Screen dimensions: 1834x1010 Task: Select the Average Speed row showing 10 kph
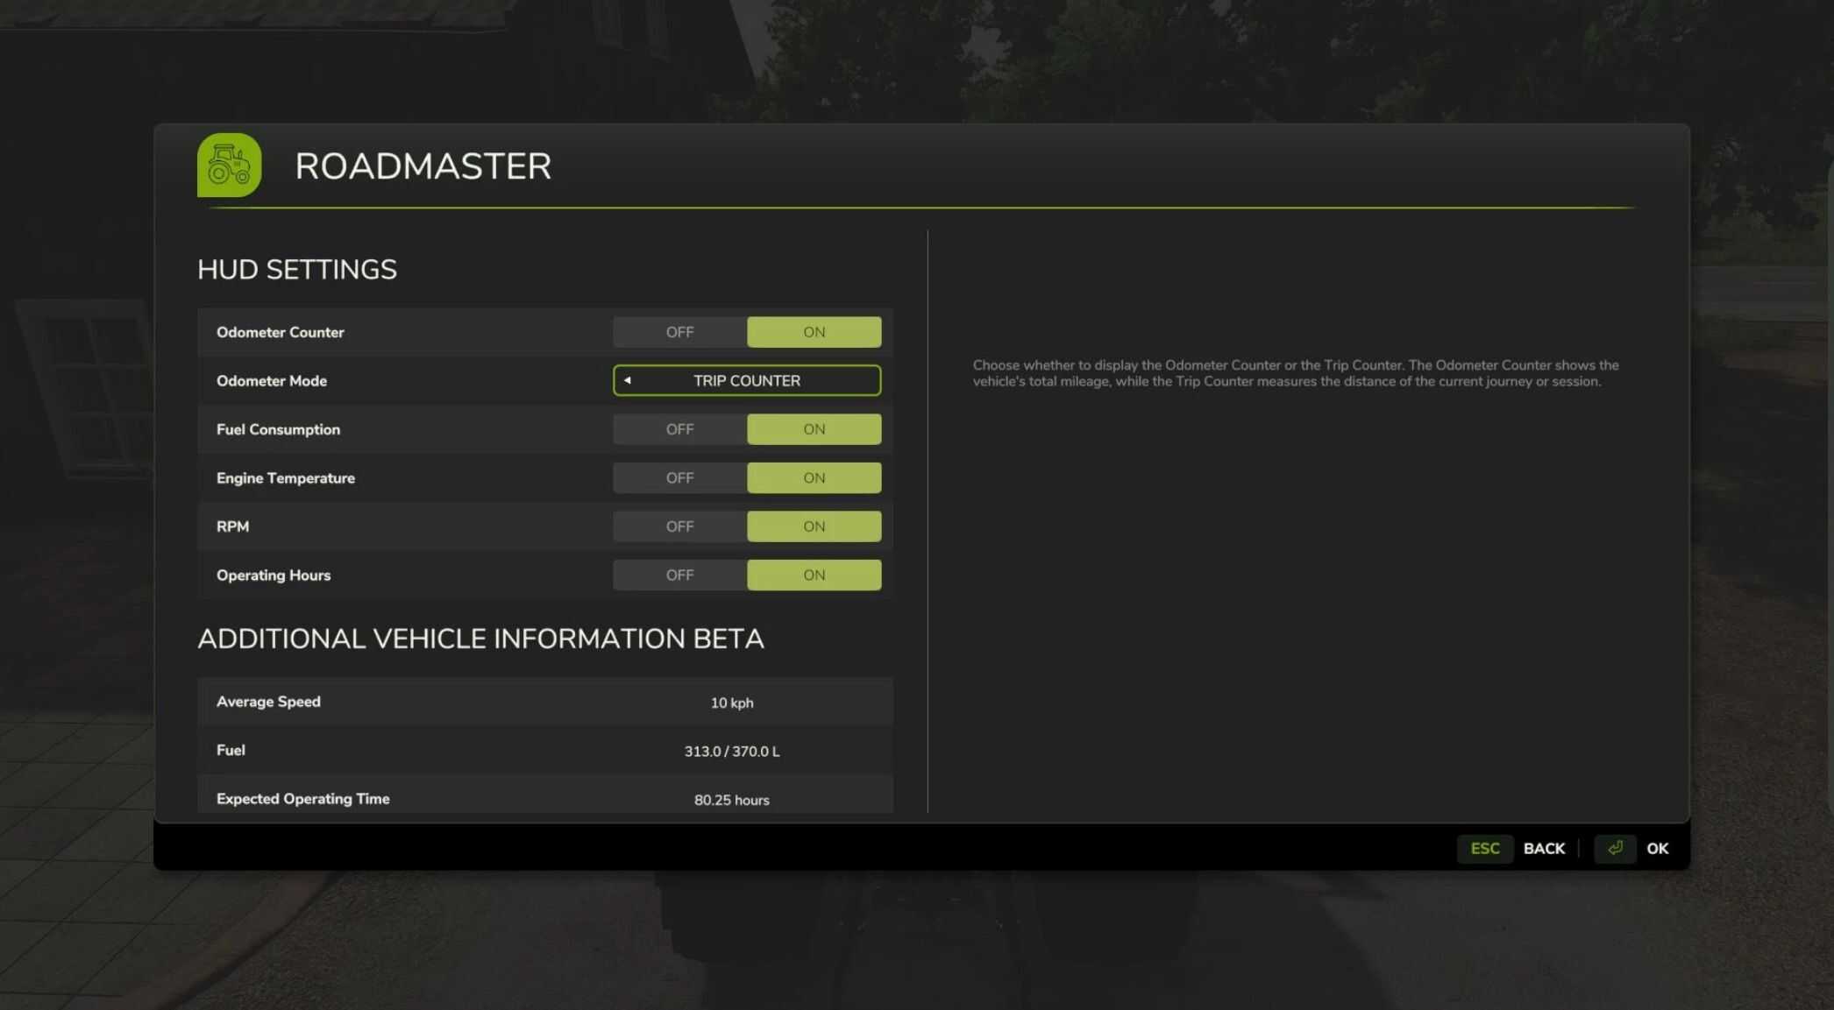coord(544,702)
